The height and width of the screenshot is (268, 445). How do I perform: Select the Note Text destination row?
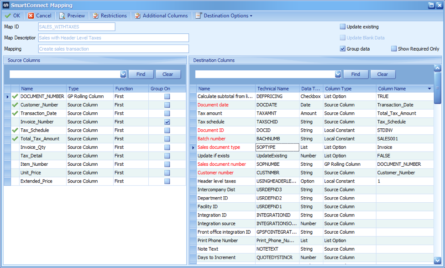point(312,249)
